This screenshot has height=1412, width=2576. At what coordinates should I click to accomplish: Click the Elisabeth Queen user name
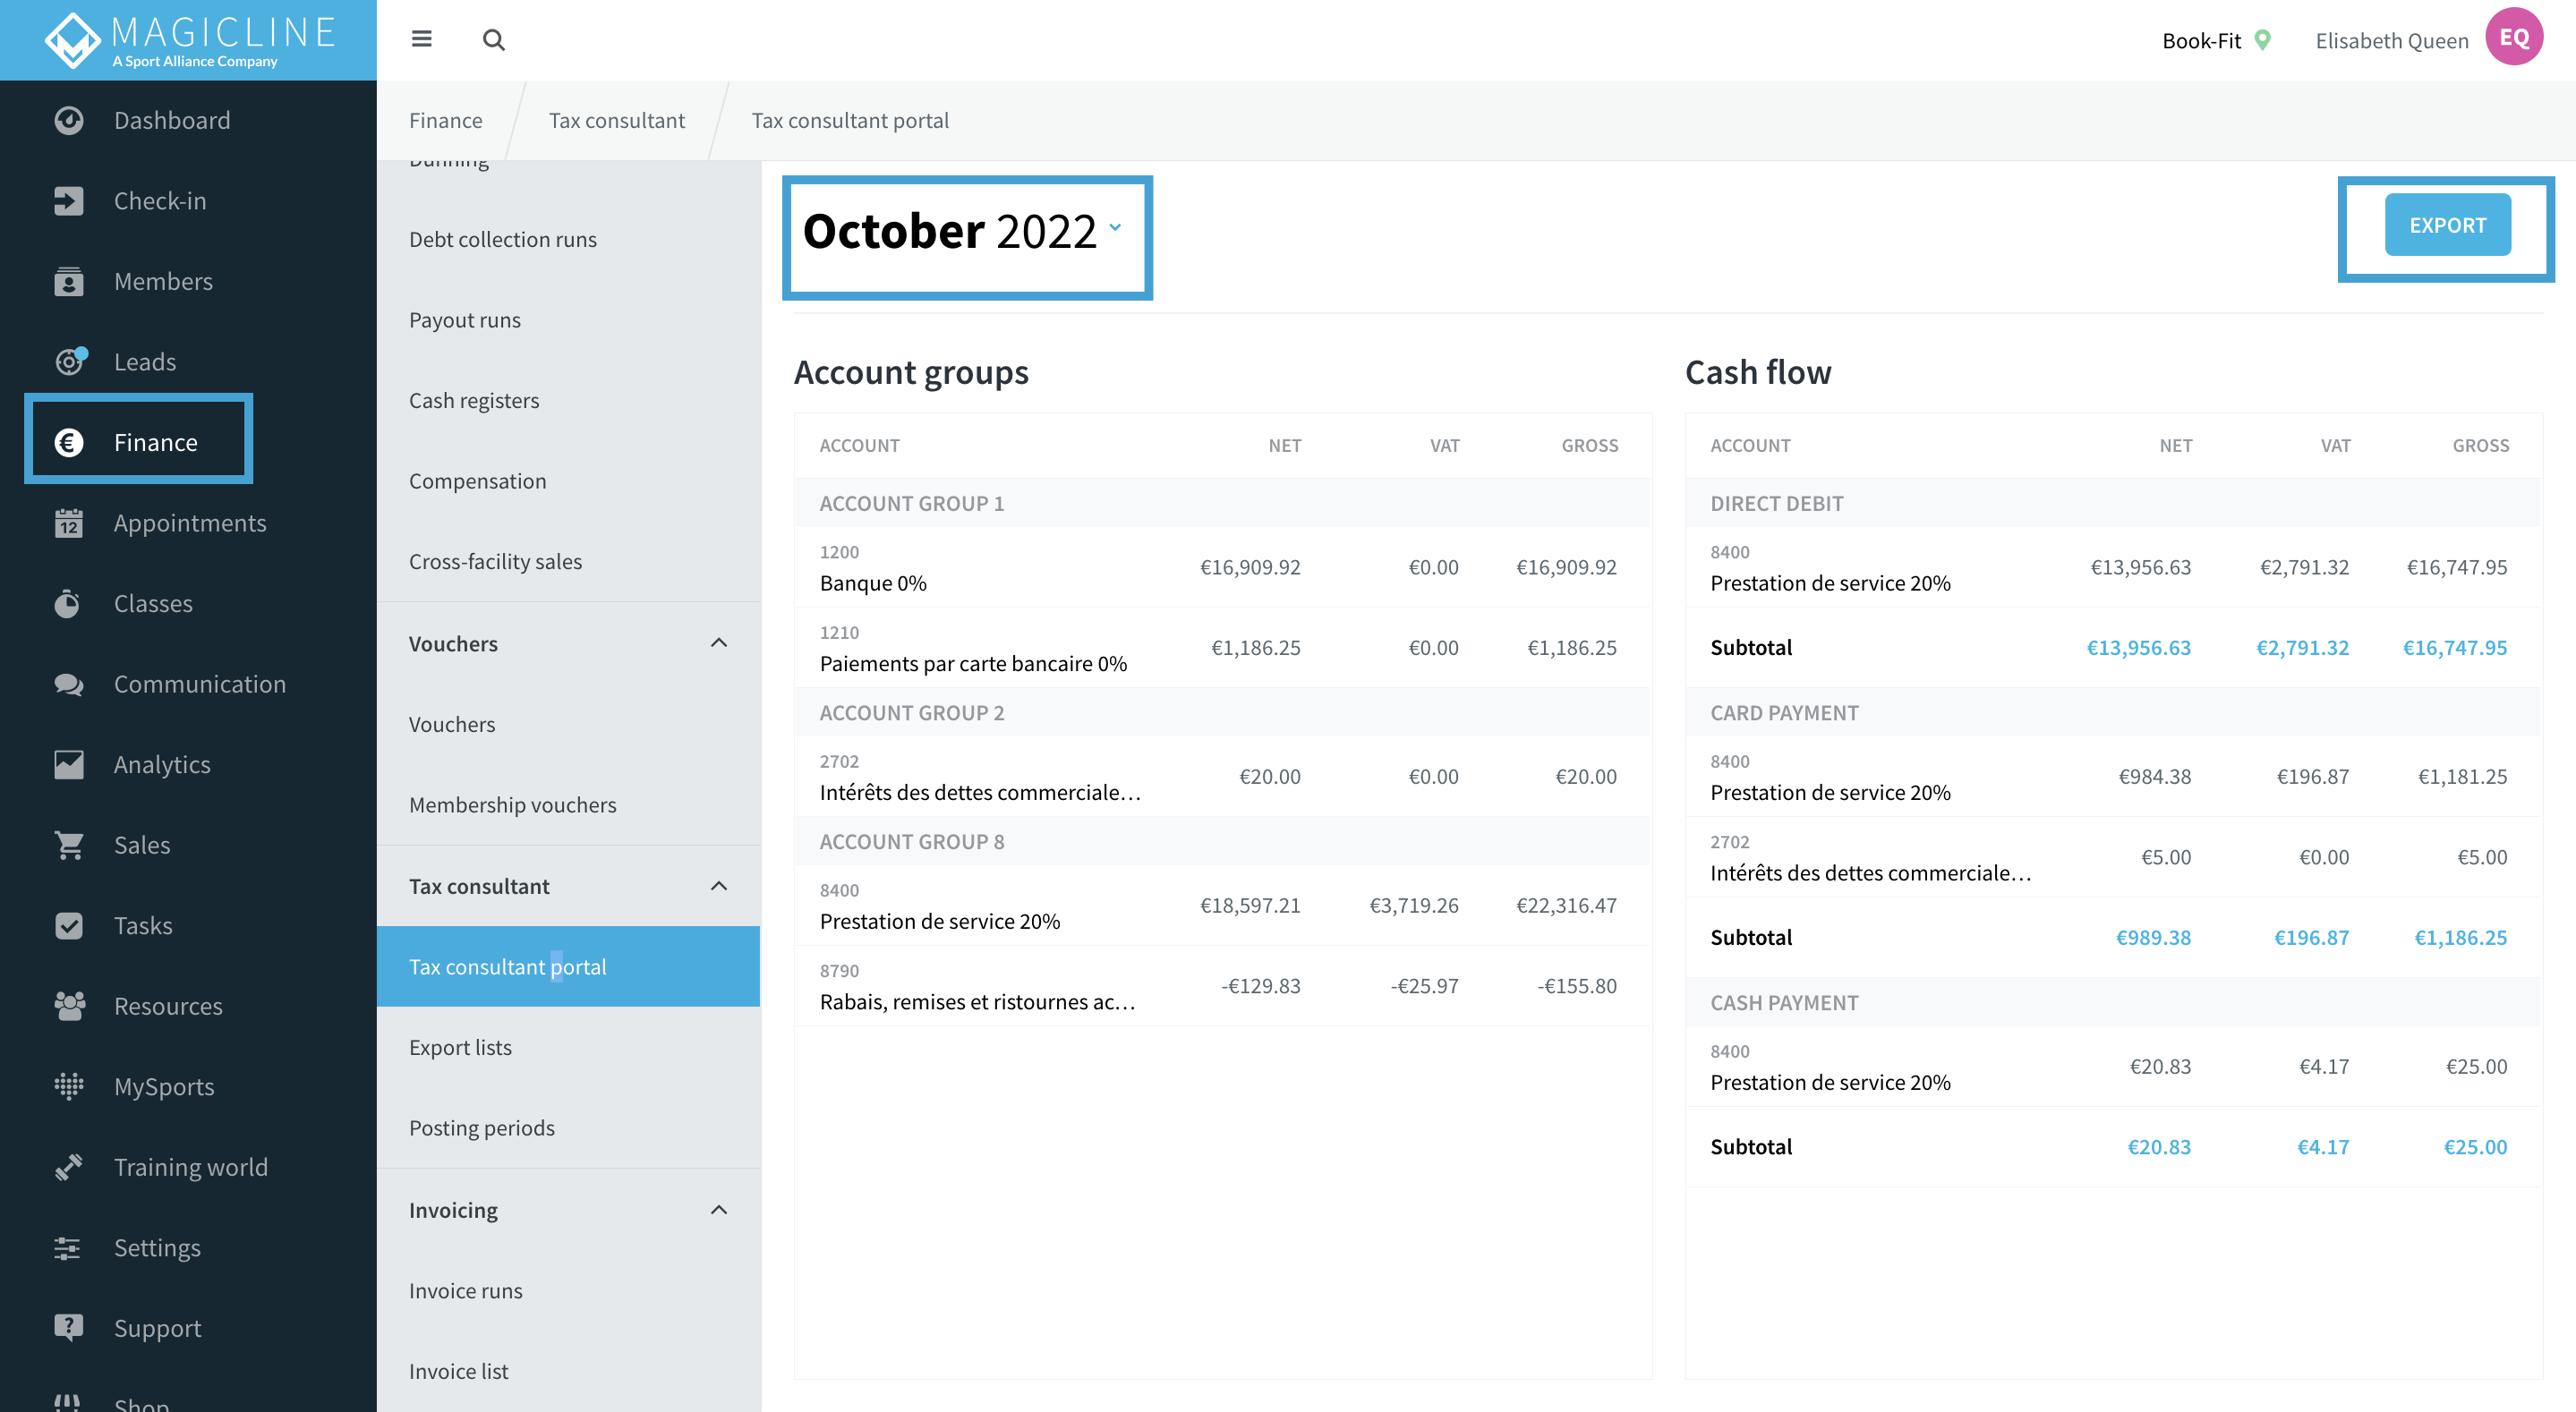pos(2391,40)
